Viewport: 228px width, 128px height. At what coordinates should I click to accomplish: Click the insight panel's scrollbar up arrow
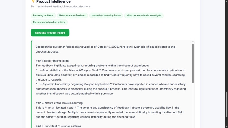[193, 42]
